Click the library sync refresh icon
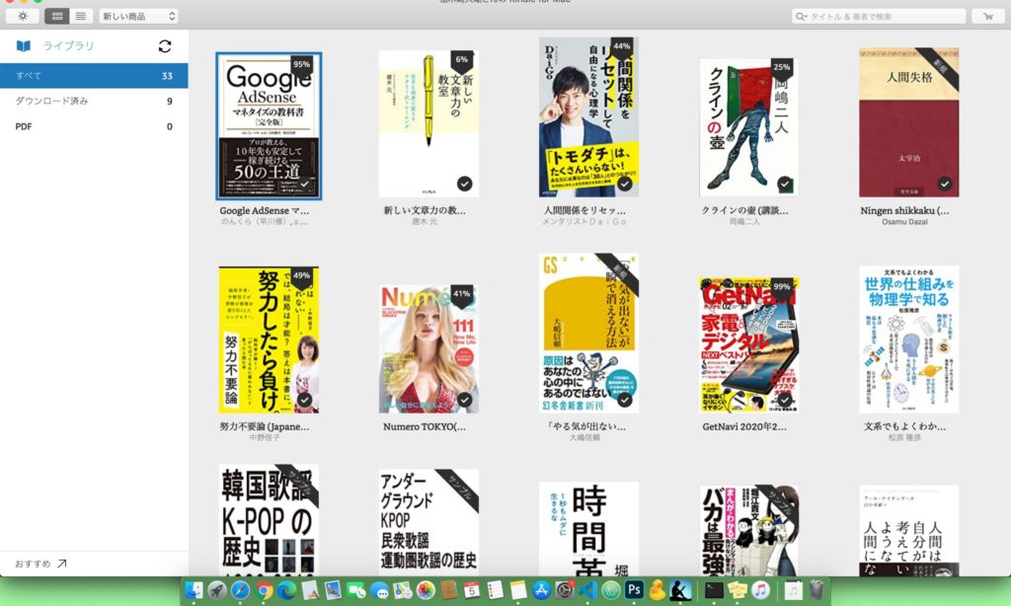Image resolution: width=1011 pixels, height=606 pixels. [x=165, y=45]
